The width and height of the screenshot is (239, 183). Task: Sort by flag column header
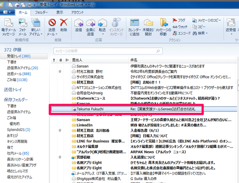(x=67, y=60)
